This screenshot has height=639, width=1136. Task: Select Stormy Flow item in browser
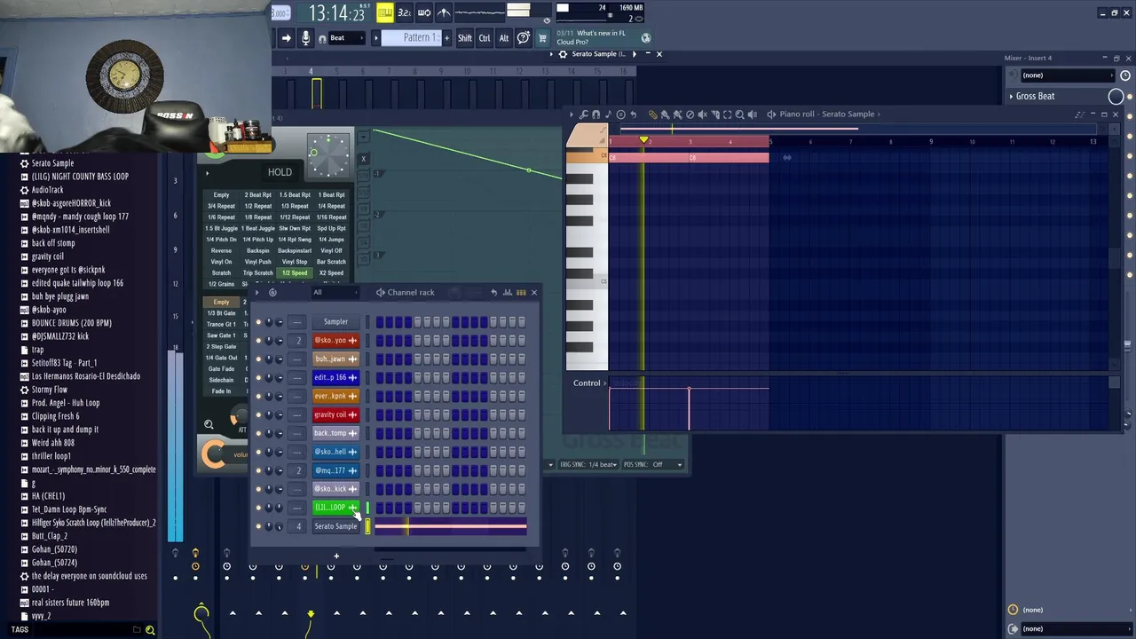pos(49,390)
